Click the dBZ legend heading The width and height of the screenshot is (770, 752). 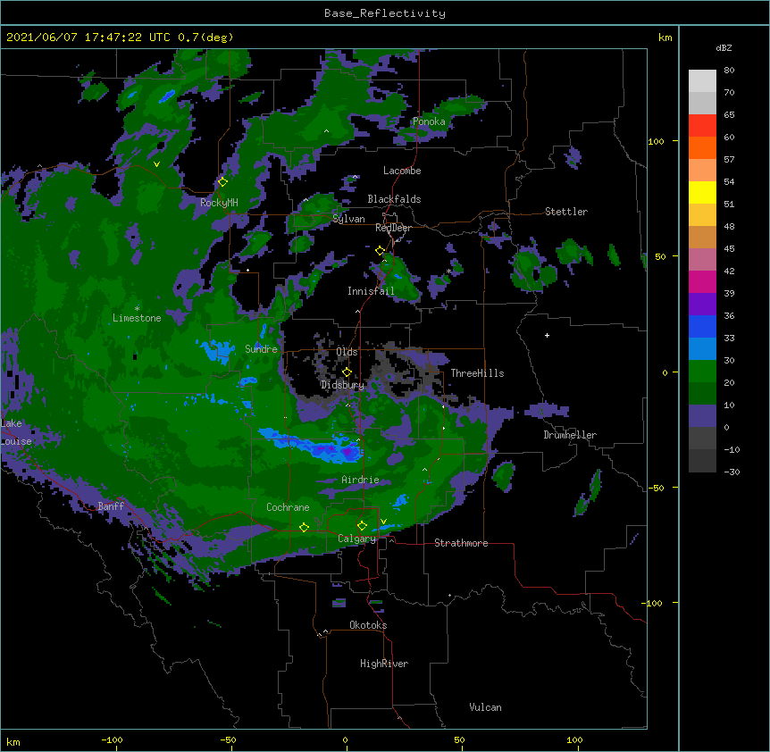coord(724,48)
